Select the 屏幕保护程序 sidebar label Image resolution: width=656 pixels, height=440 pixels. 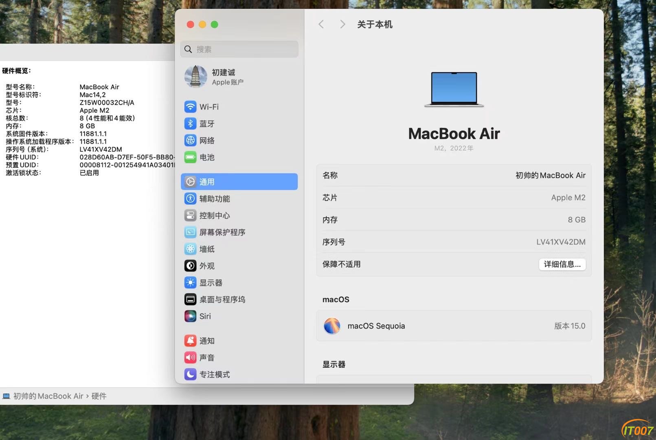click(222, 232)
